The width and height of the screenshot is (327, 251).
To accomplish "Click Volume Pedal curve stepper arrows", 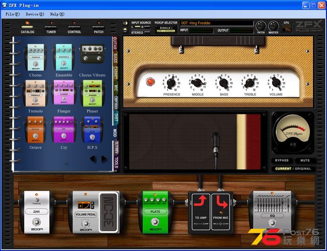I will click(93, 205).
